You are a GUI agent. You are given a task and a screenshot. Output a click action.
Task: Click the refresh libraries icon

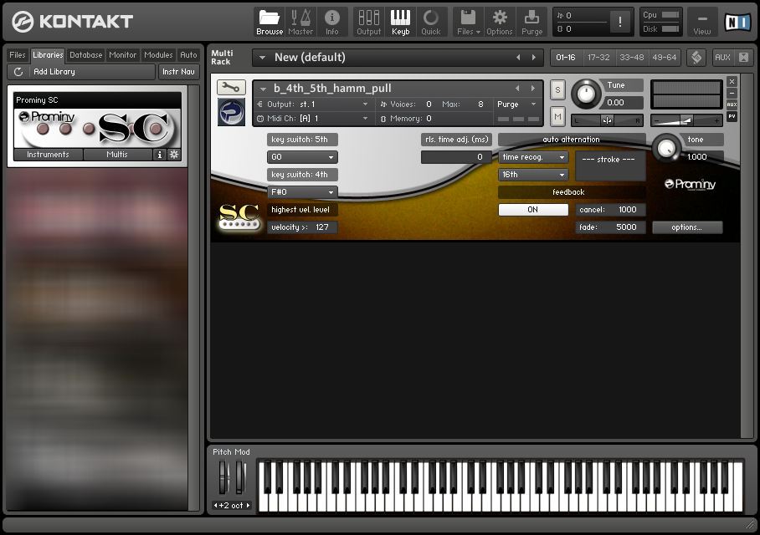pyautogui.click(x=18, y=72)
